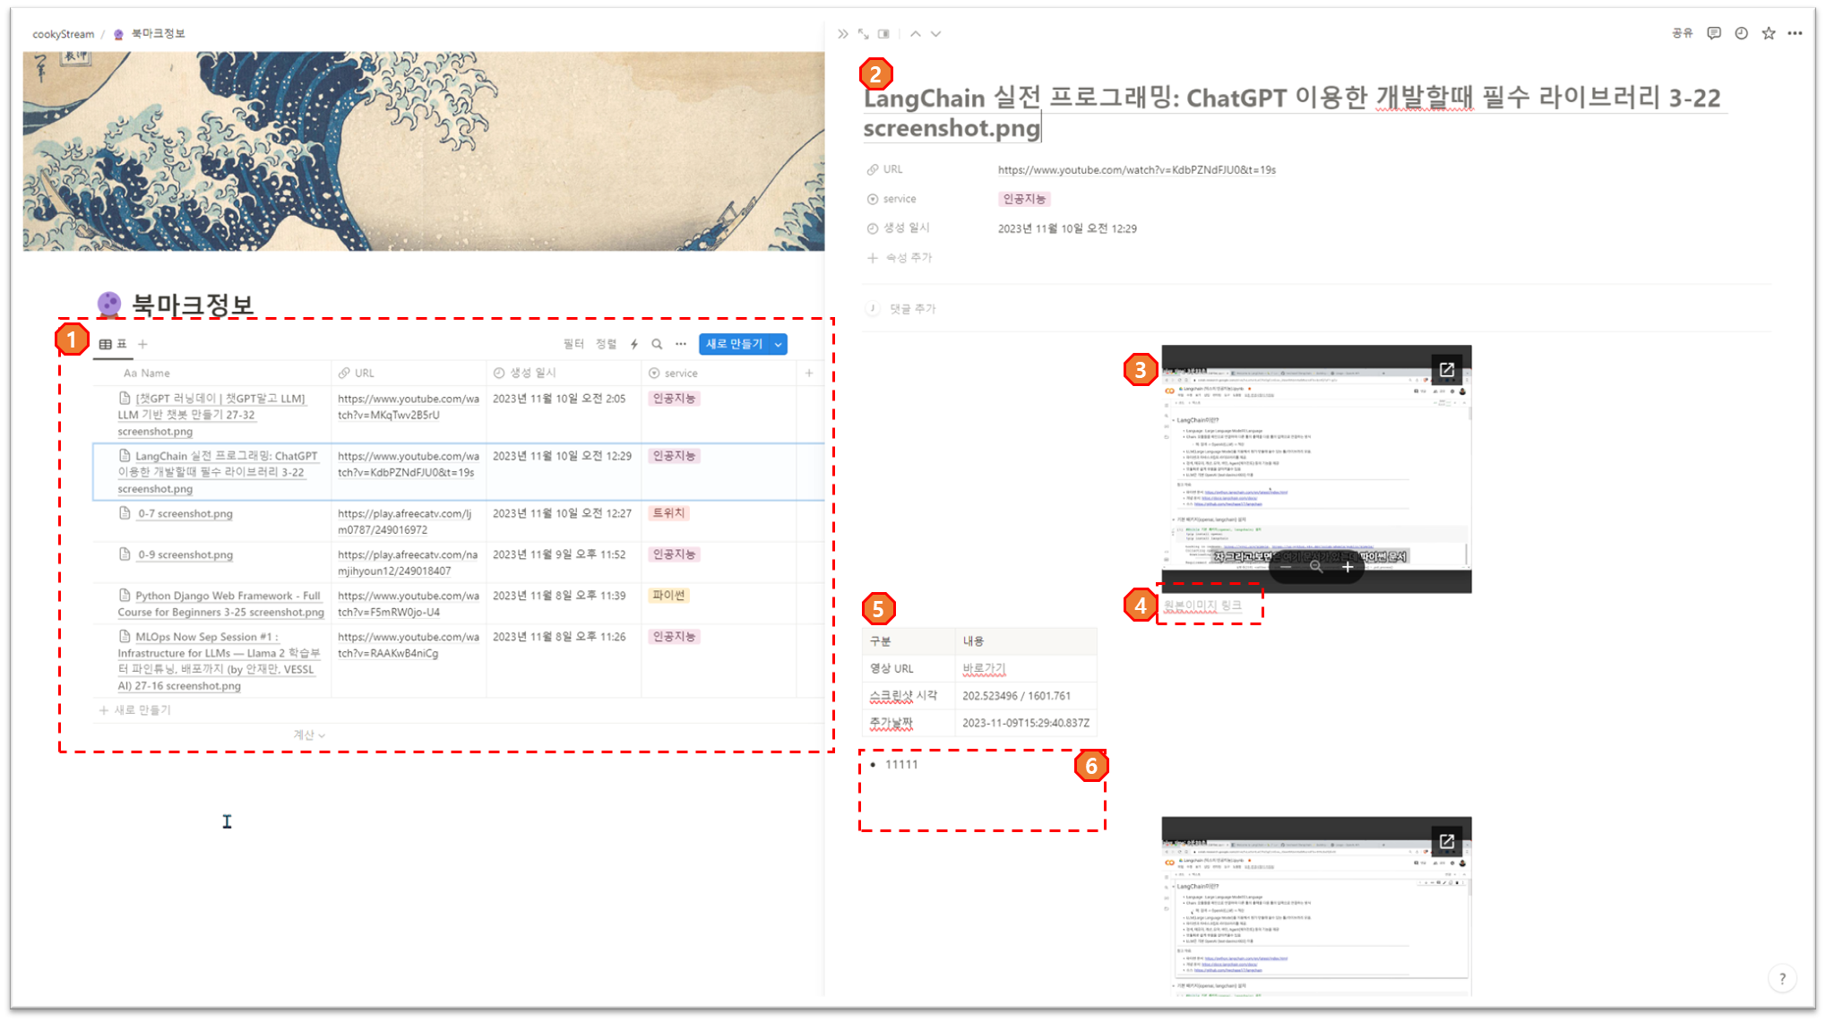Click the purple 북마크정보 page icon

pos(108,305)
